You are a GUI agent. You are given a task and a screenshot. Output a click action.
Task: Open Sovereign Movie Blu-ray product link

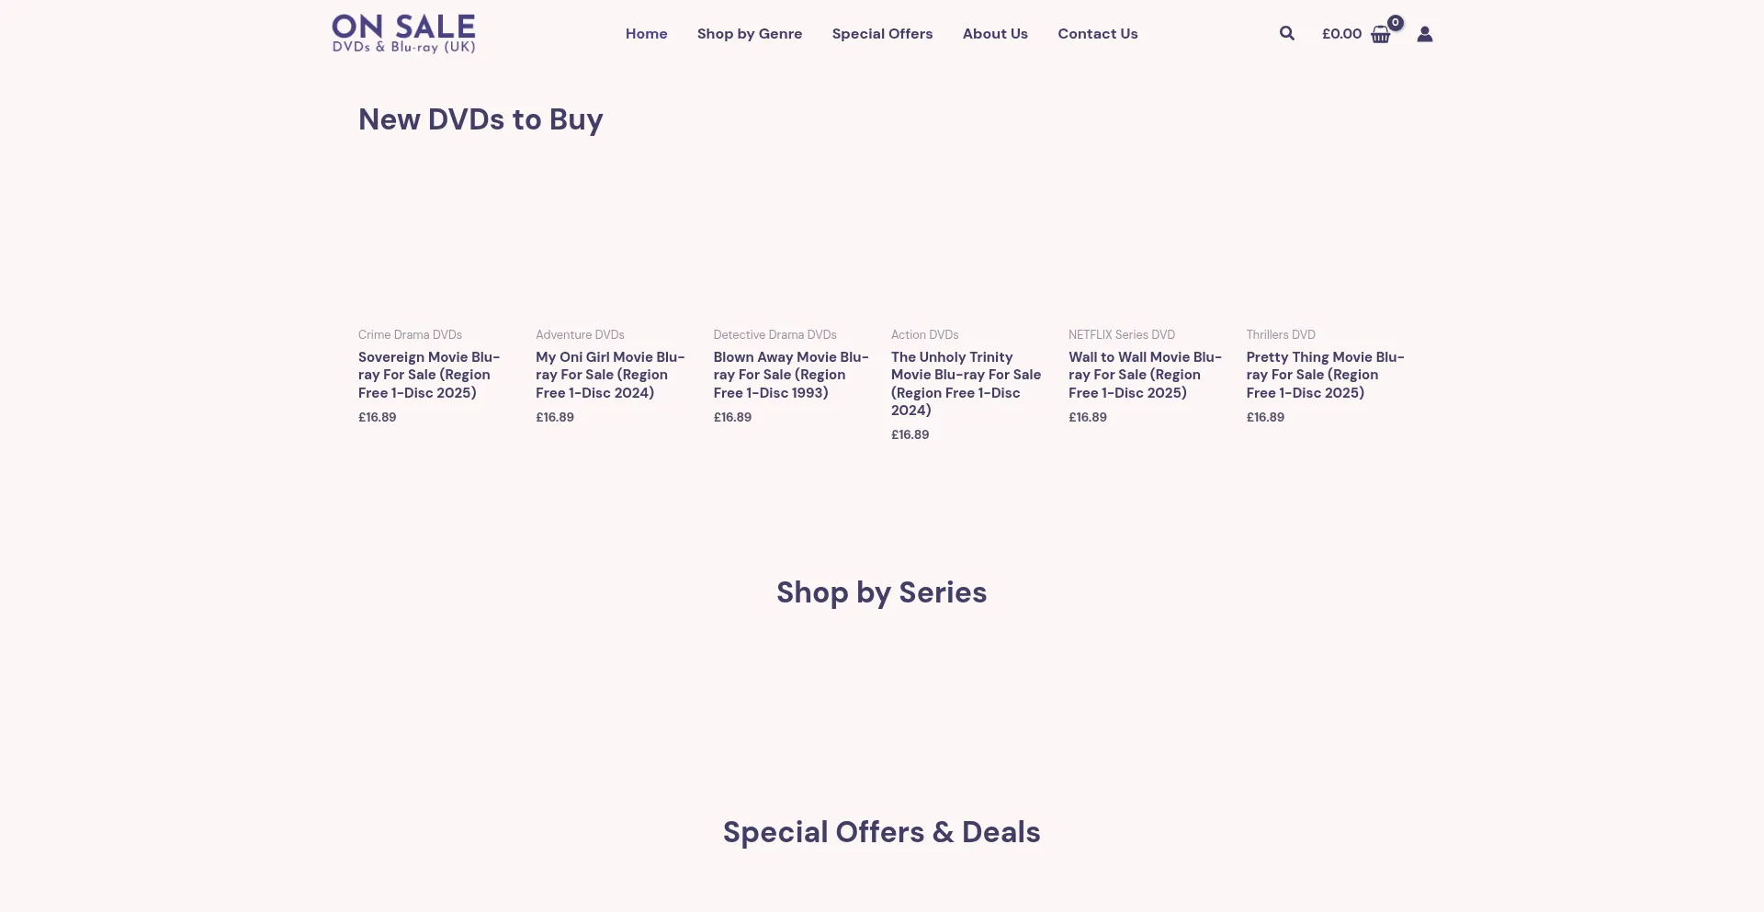(429, 375)
